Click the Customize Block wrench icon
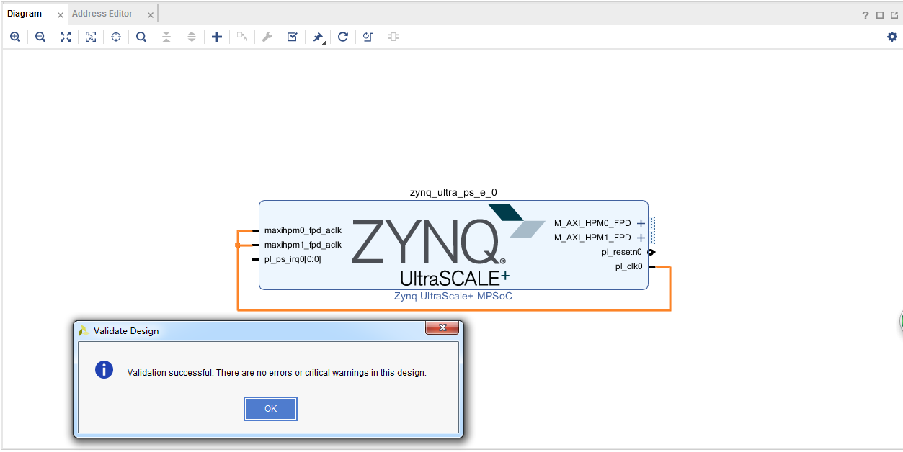This screenshot has width=903, height=452. point(267,37)
